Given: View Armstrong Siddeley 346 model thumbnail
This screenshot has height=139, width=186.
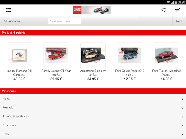Looking at the screenshot, I should [93, 55].
